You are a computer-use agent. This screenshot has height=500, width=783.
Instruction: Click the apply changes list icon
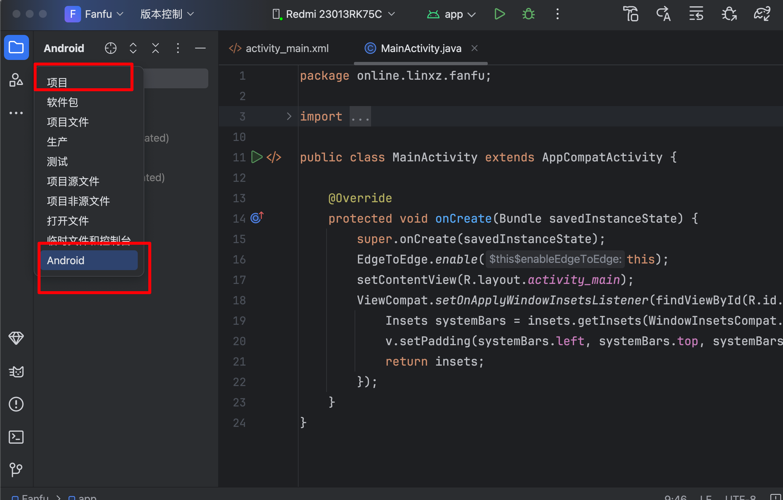(696, 14)
